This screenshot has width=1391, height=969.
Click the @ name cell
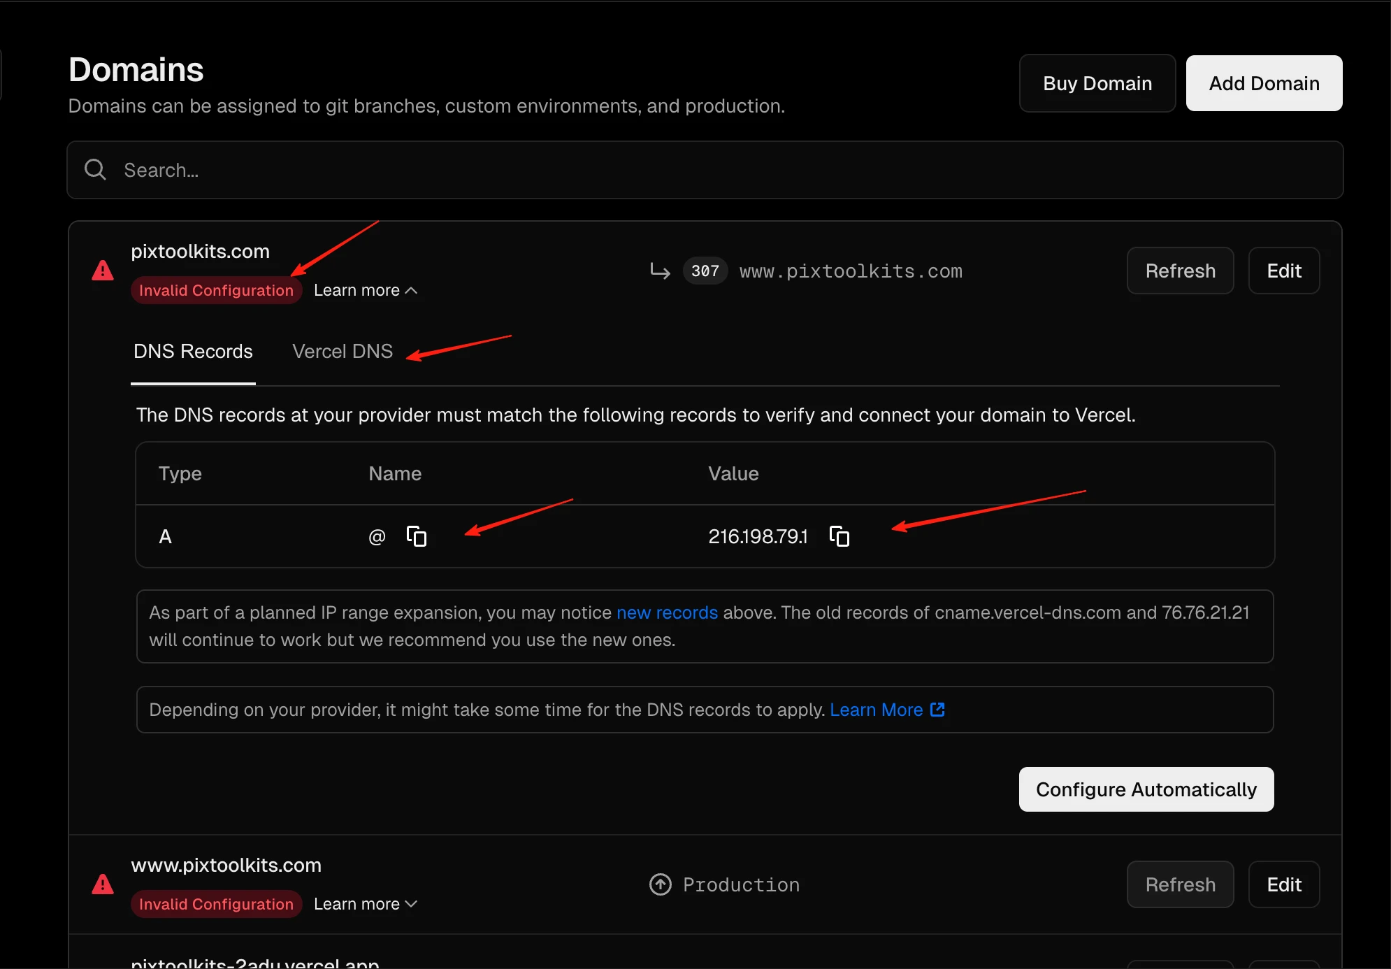[377, 536]
